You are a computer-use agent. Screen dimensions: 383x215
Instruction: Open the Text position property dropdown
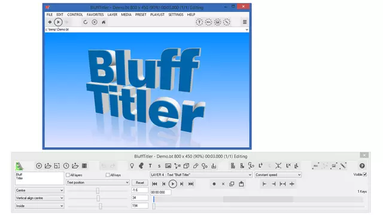[98, 182]
